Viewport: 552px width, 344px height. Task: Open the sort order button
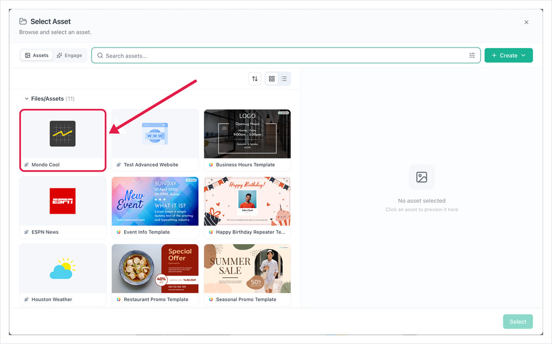click(255, 78)
